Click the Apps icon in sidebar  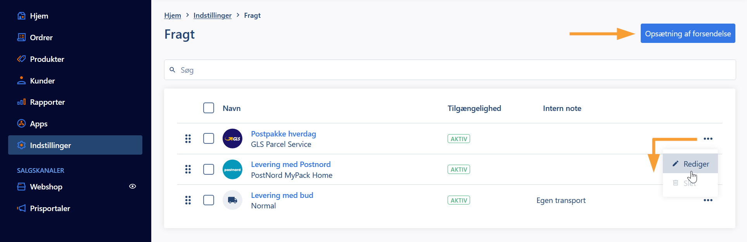(21, 123)
